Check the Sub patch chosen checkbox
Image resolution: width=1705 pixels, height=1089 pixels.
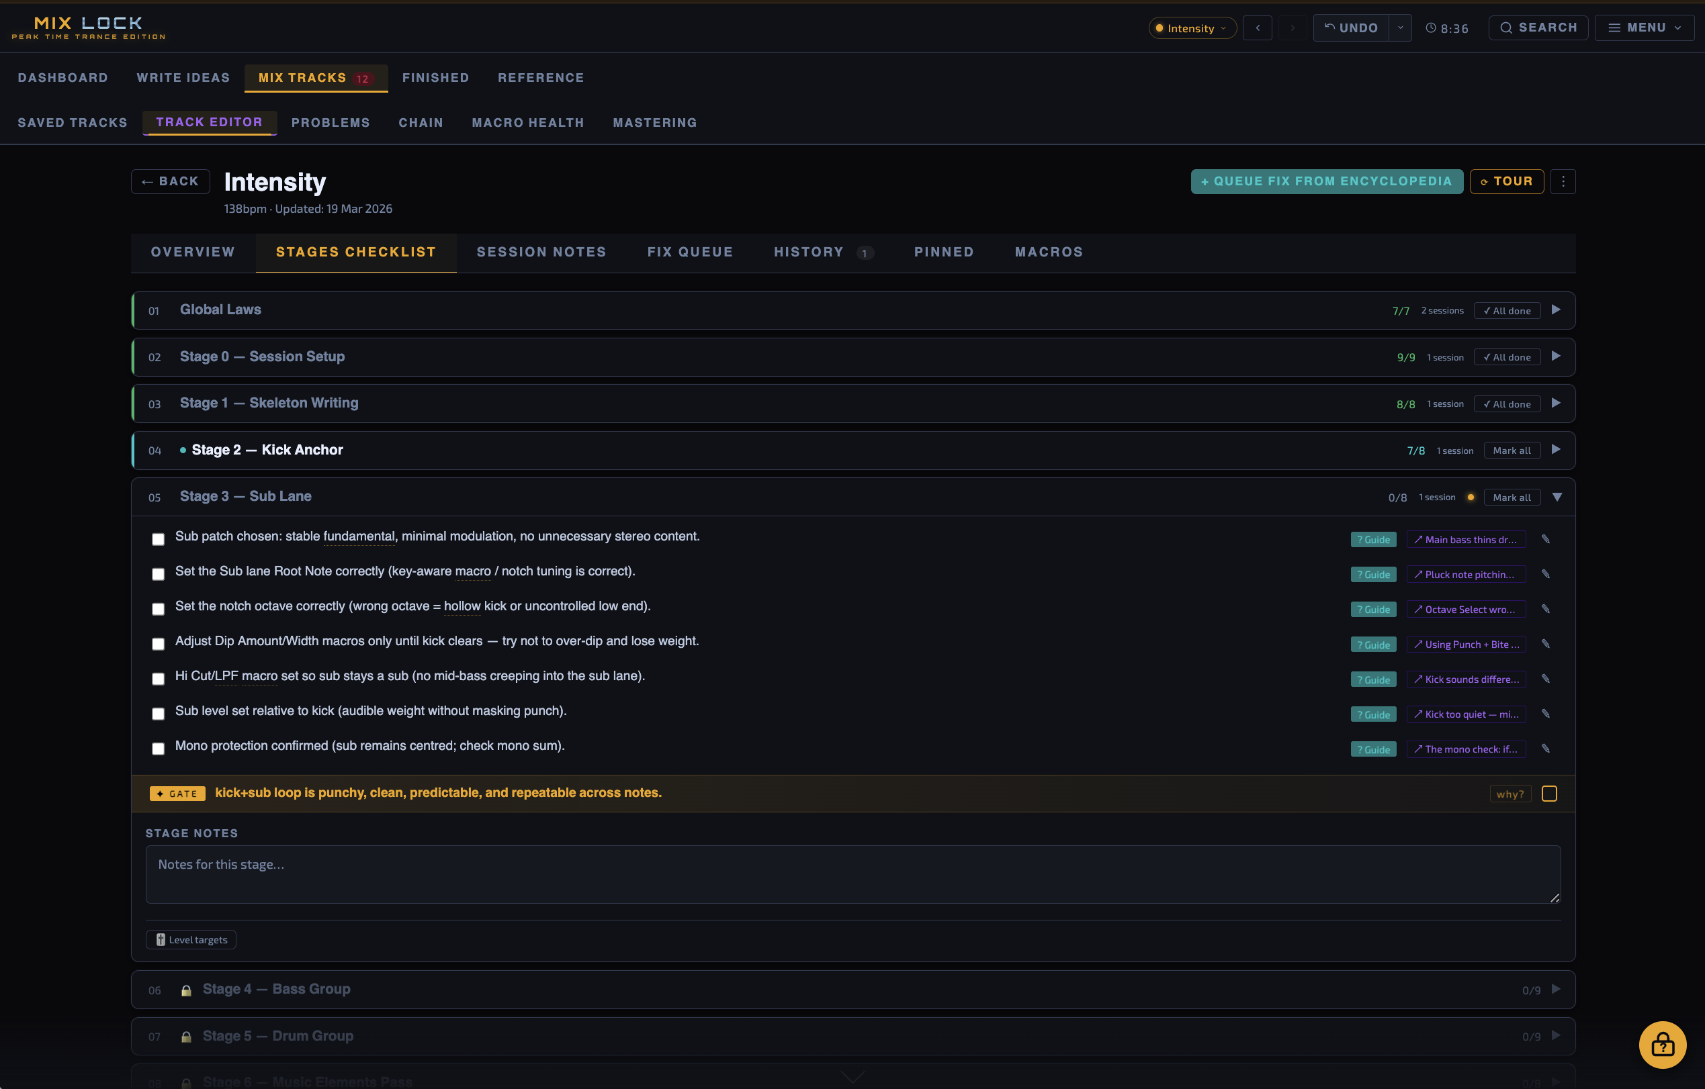coord(158,539)
